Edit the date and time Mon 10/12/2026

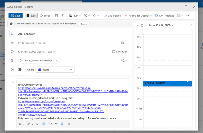click(37, 52)
